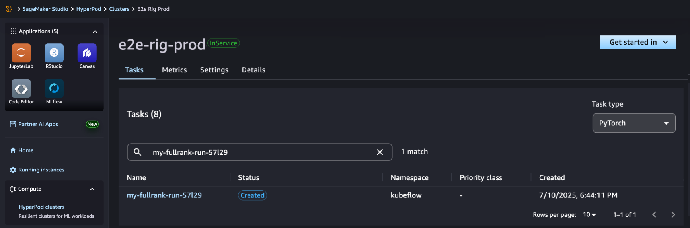Focus the task search input field
Image resolution: width=690 pixels, height=228 pixels.
(x=259, y=152)
